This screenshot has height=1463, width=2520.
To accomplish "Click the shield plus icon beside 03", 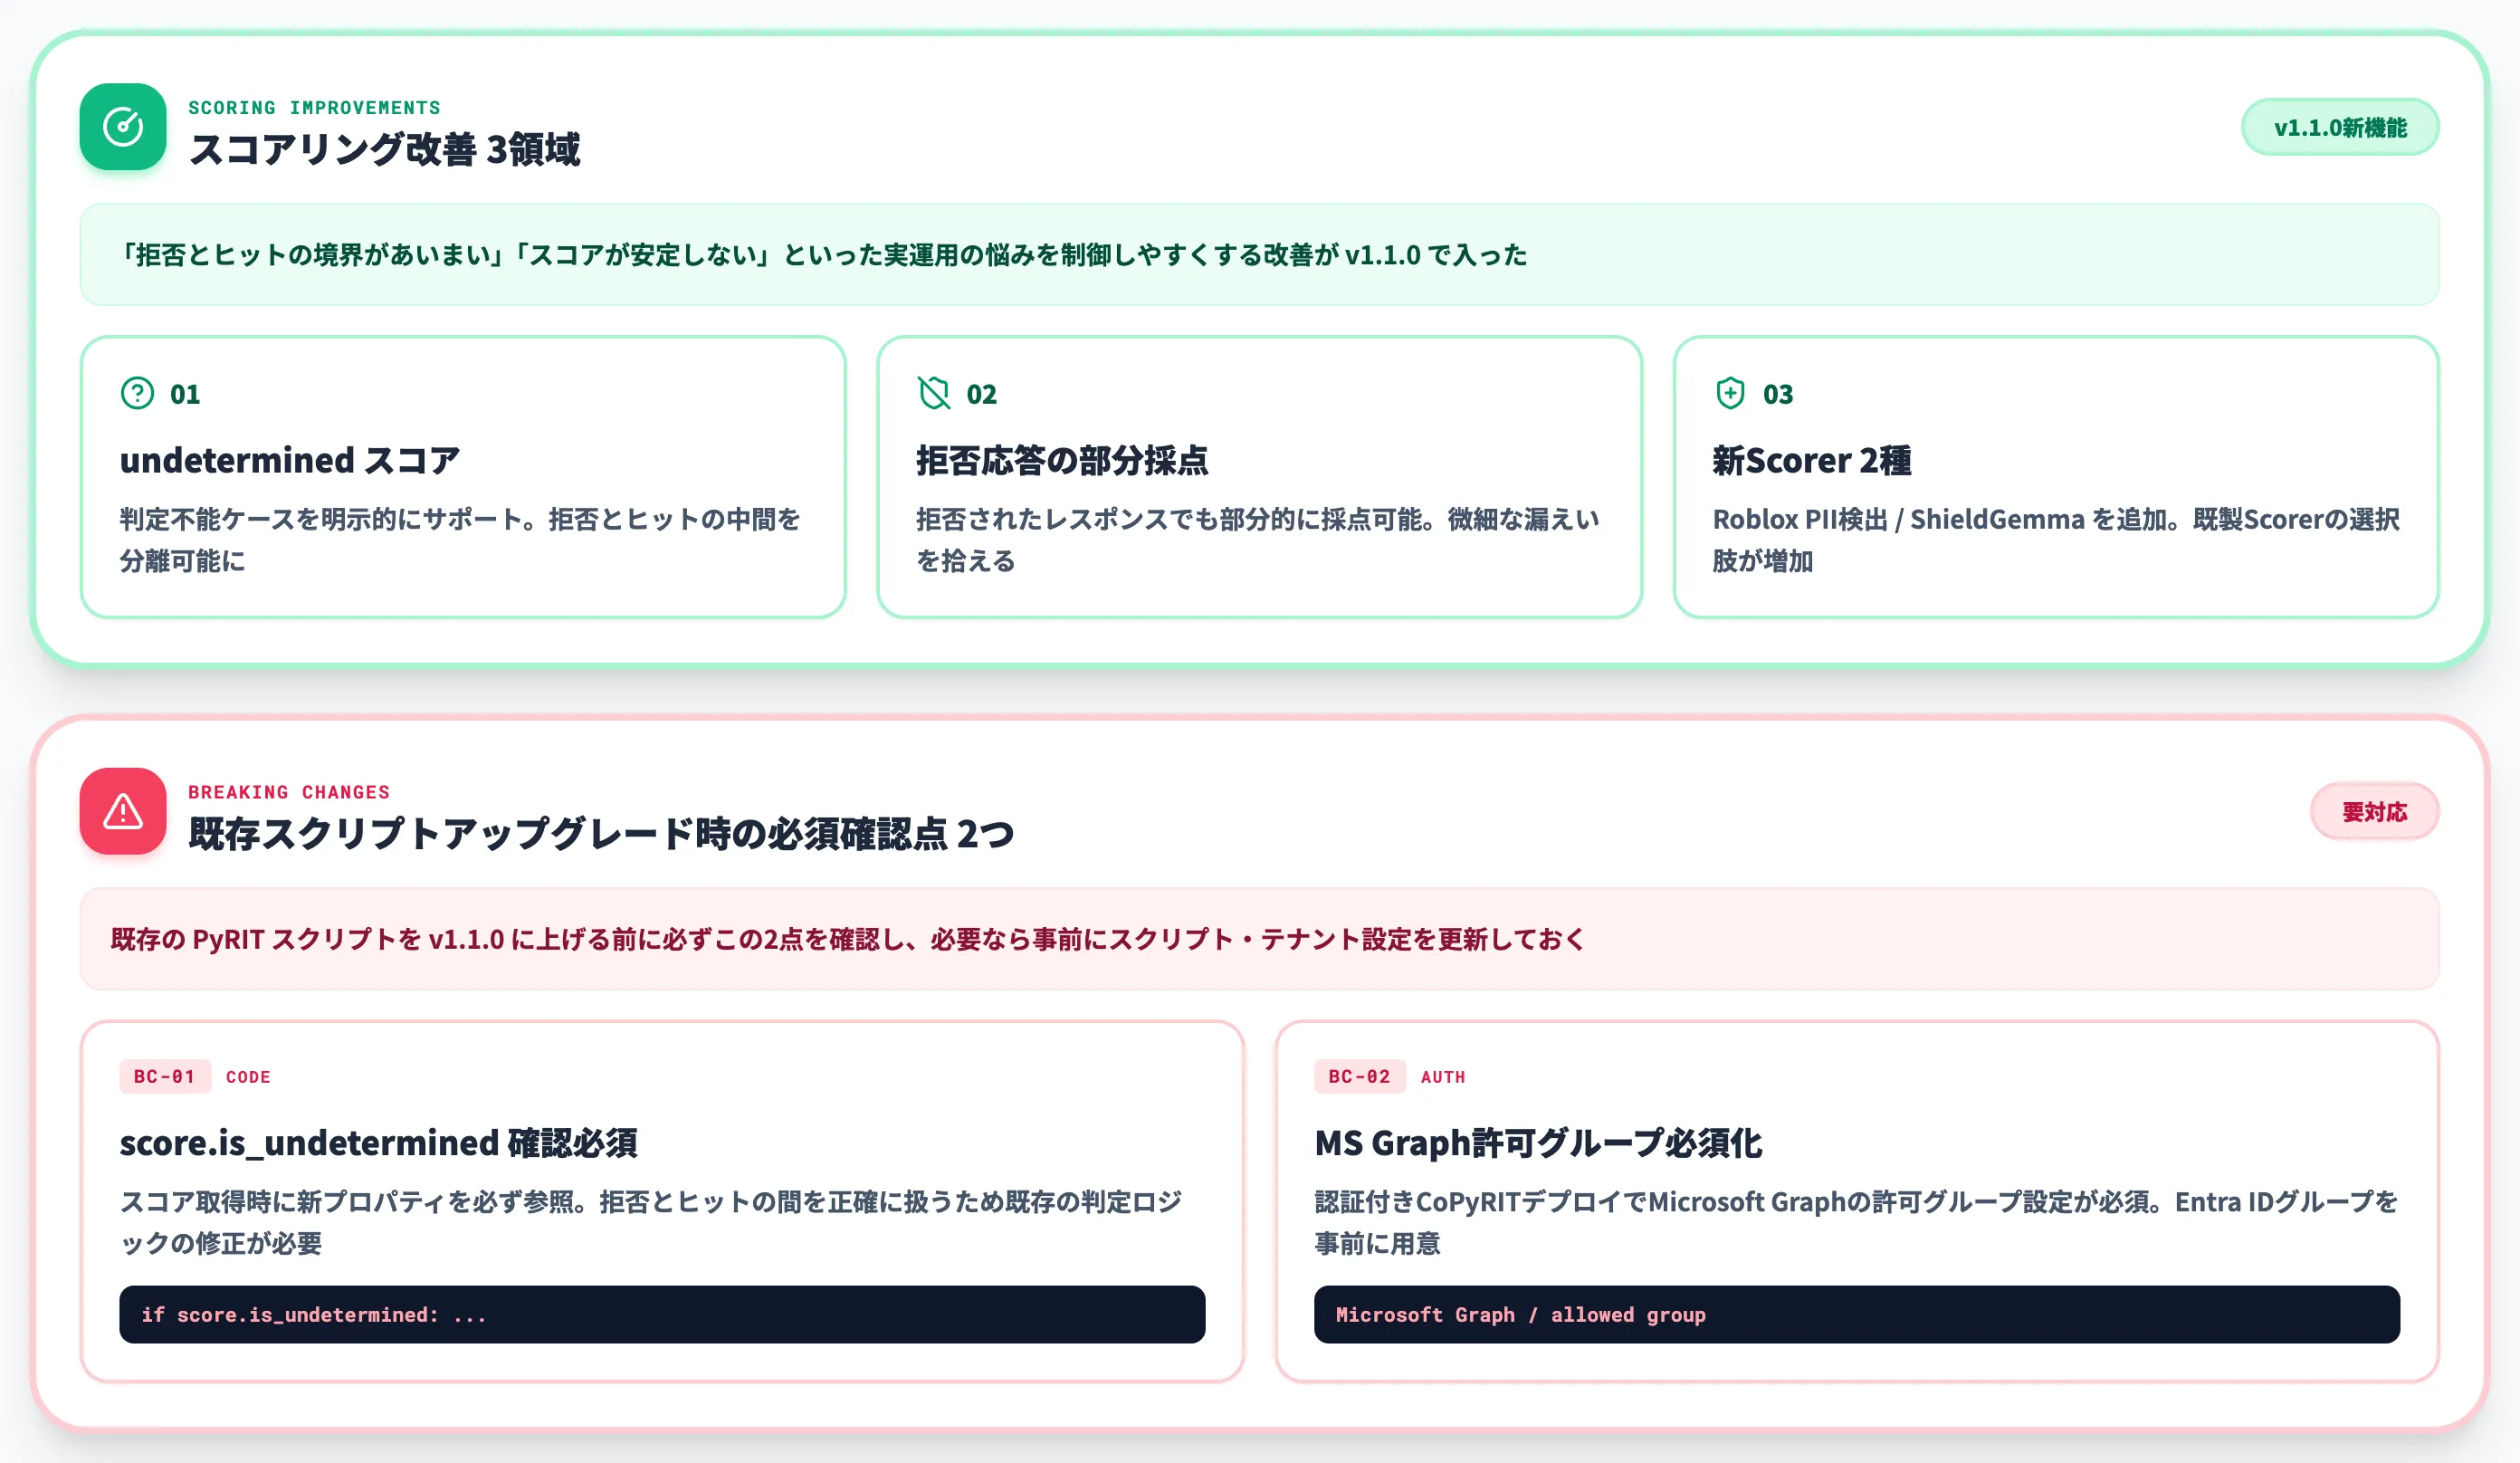I will click(1730, 393).
